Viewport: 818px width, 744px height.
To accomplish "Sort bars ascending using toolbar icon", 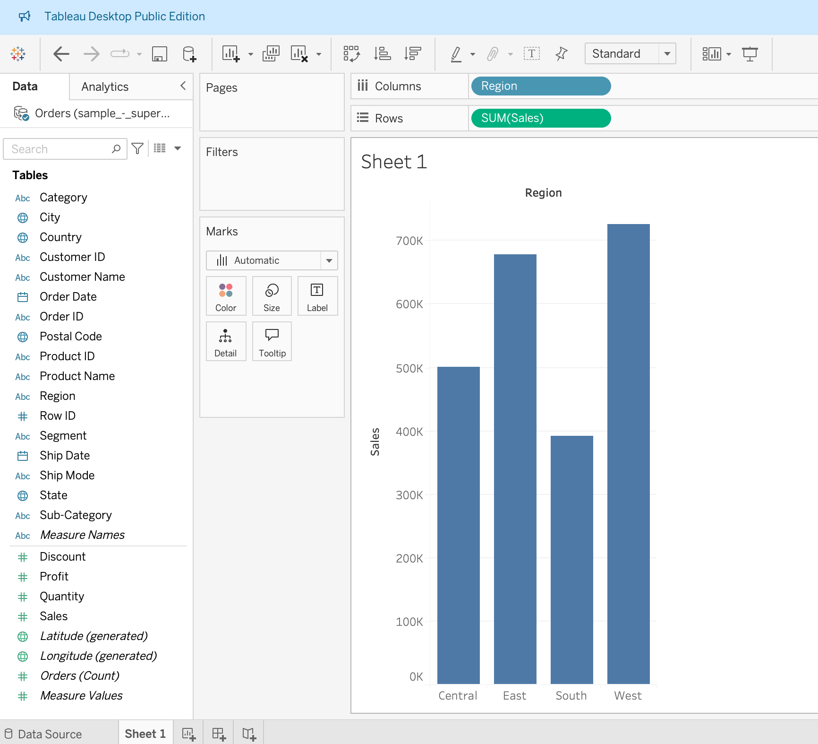I will (382, 54).
